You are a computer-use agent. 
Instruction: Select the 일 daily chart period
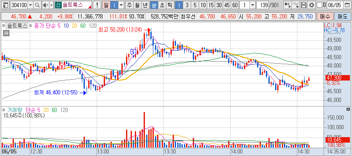point(106,5)
